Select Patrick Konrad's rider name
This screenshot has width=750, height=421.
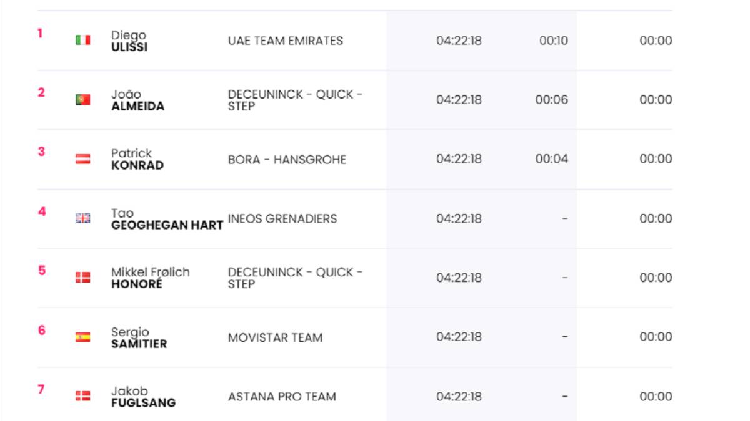pyautogui.click(x=137, y=159)
